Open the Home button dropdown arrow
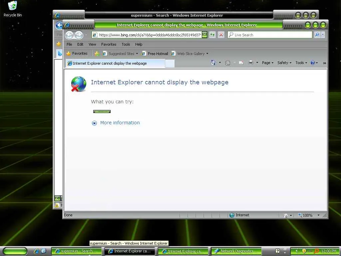The width and height of the screenshot is (341, 256). point(220,63)
